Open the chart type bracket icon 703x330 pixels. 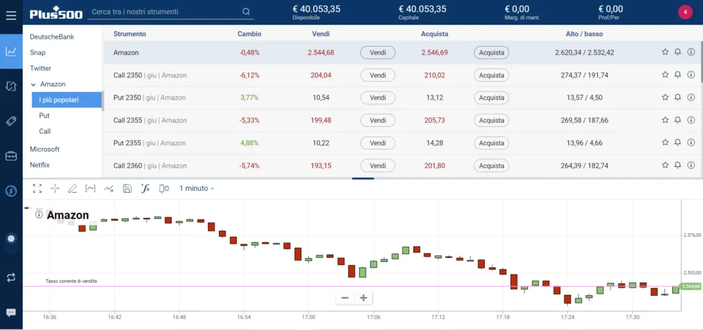pyautogui.click(x=90, y=189)
